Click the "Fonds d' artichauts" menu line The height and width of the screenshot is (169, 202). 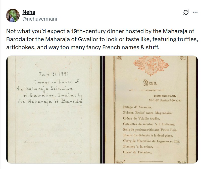pyautogui.click(x=147, y=136)
